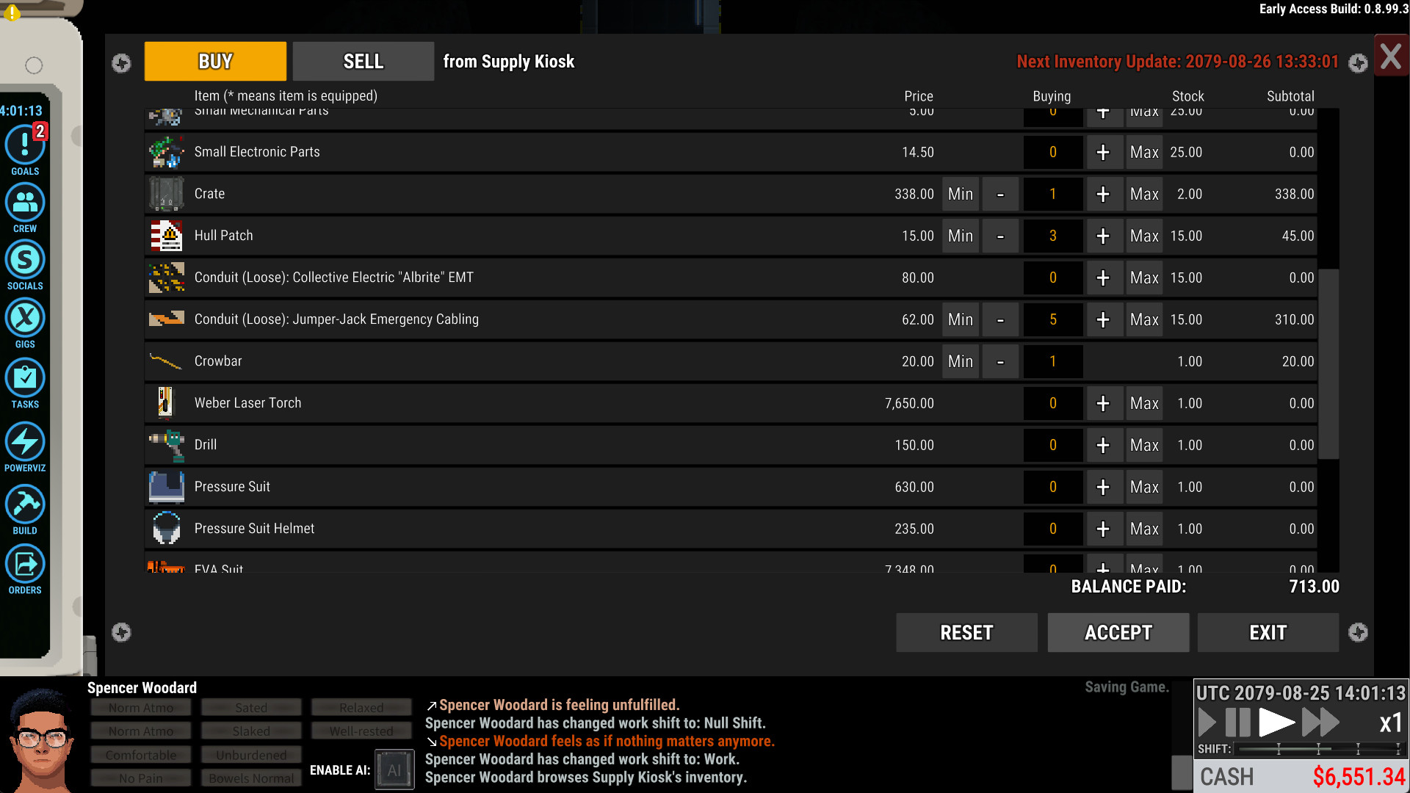Open the Tasks clipboard icon
Viewport: 1410px width, 793px height.
coord(25,378)
